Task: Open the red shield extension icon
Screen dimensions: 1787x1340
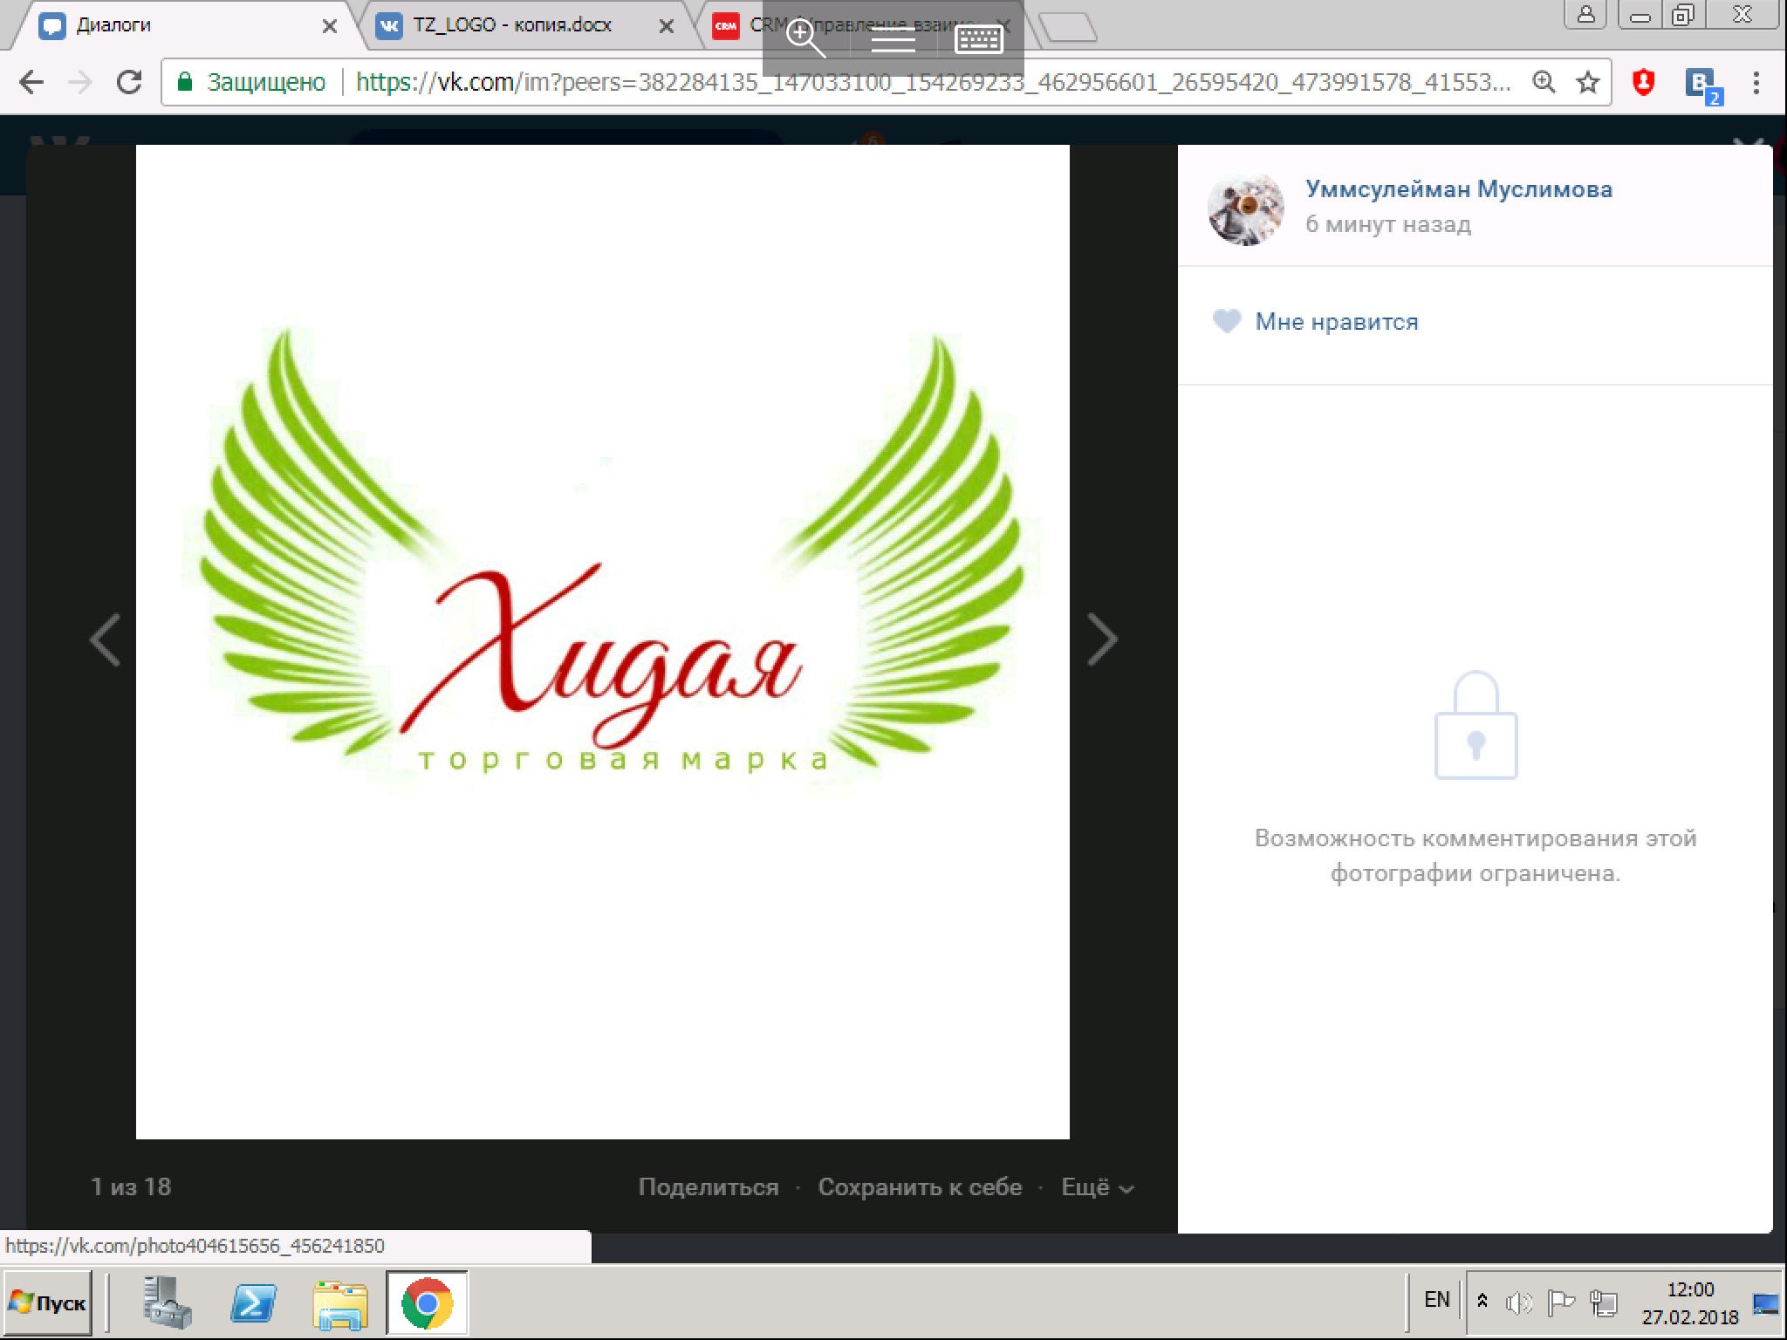Action: 1644,83
